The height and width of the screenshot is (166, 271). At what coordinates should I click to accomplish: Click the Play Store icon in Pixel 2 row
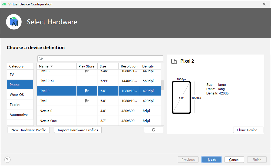click(x=87, y=91)
